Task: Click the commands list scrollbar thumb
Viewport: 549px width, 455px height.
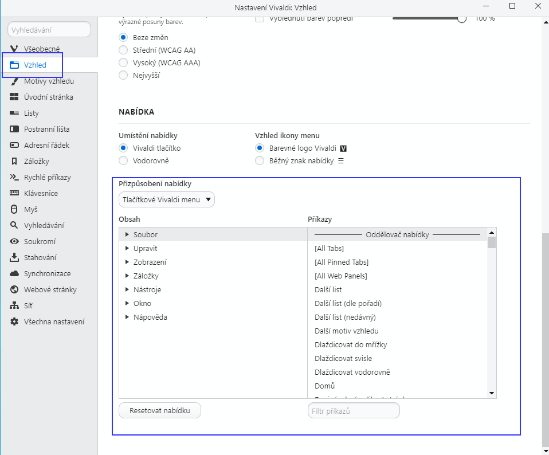Action: click(x=492, y=242)
